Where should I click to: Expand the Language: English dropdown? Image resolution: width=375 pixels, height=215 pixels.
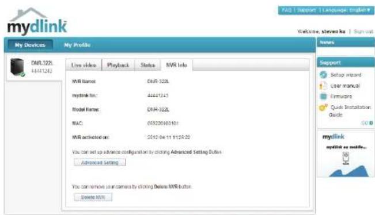(x=347, y=10)
